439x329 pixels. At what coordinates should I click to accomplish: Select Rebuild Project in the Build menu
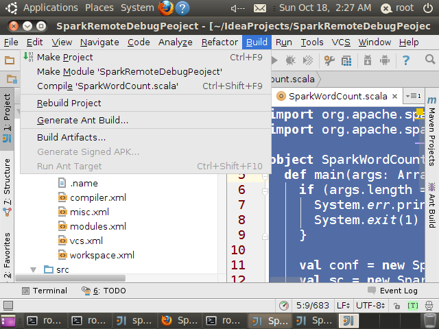[x=145, y=103]
